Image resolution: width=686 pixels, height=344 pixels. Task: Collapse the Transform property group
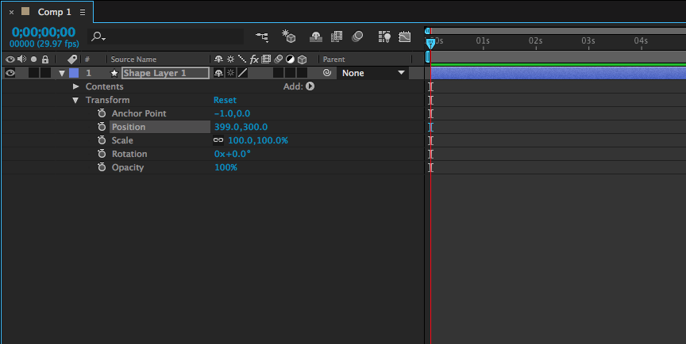point(76,100)
